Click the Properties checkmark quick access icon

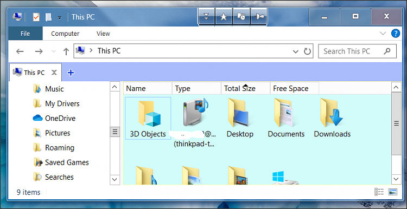(36, 17)
